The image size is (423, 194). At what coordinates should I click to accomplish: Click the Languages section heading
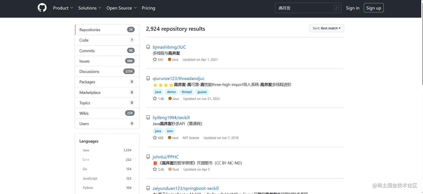[89, 141]
